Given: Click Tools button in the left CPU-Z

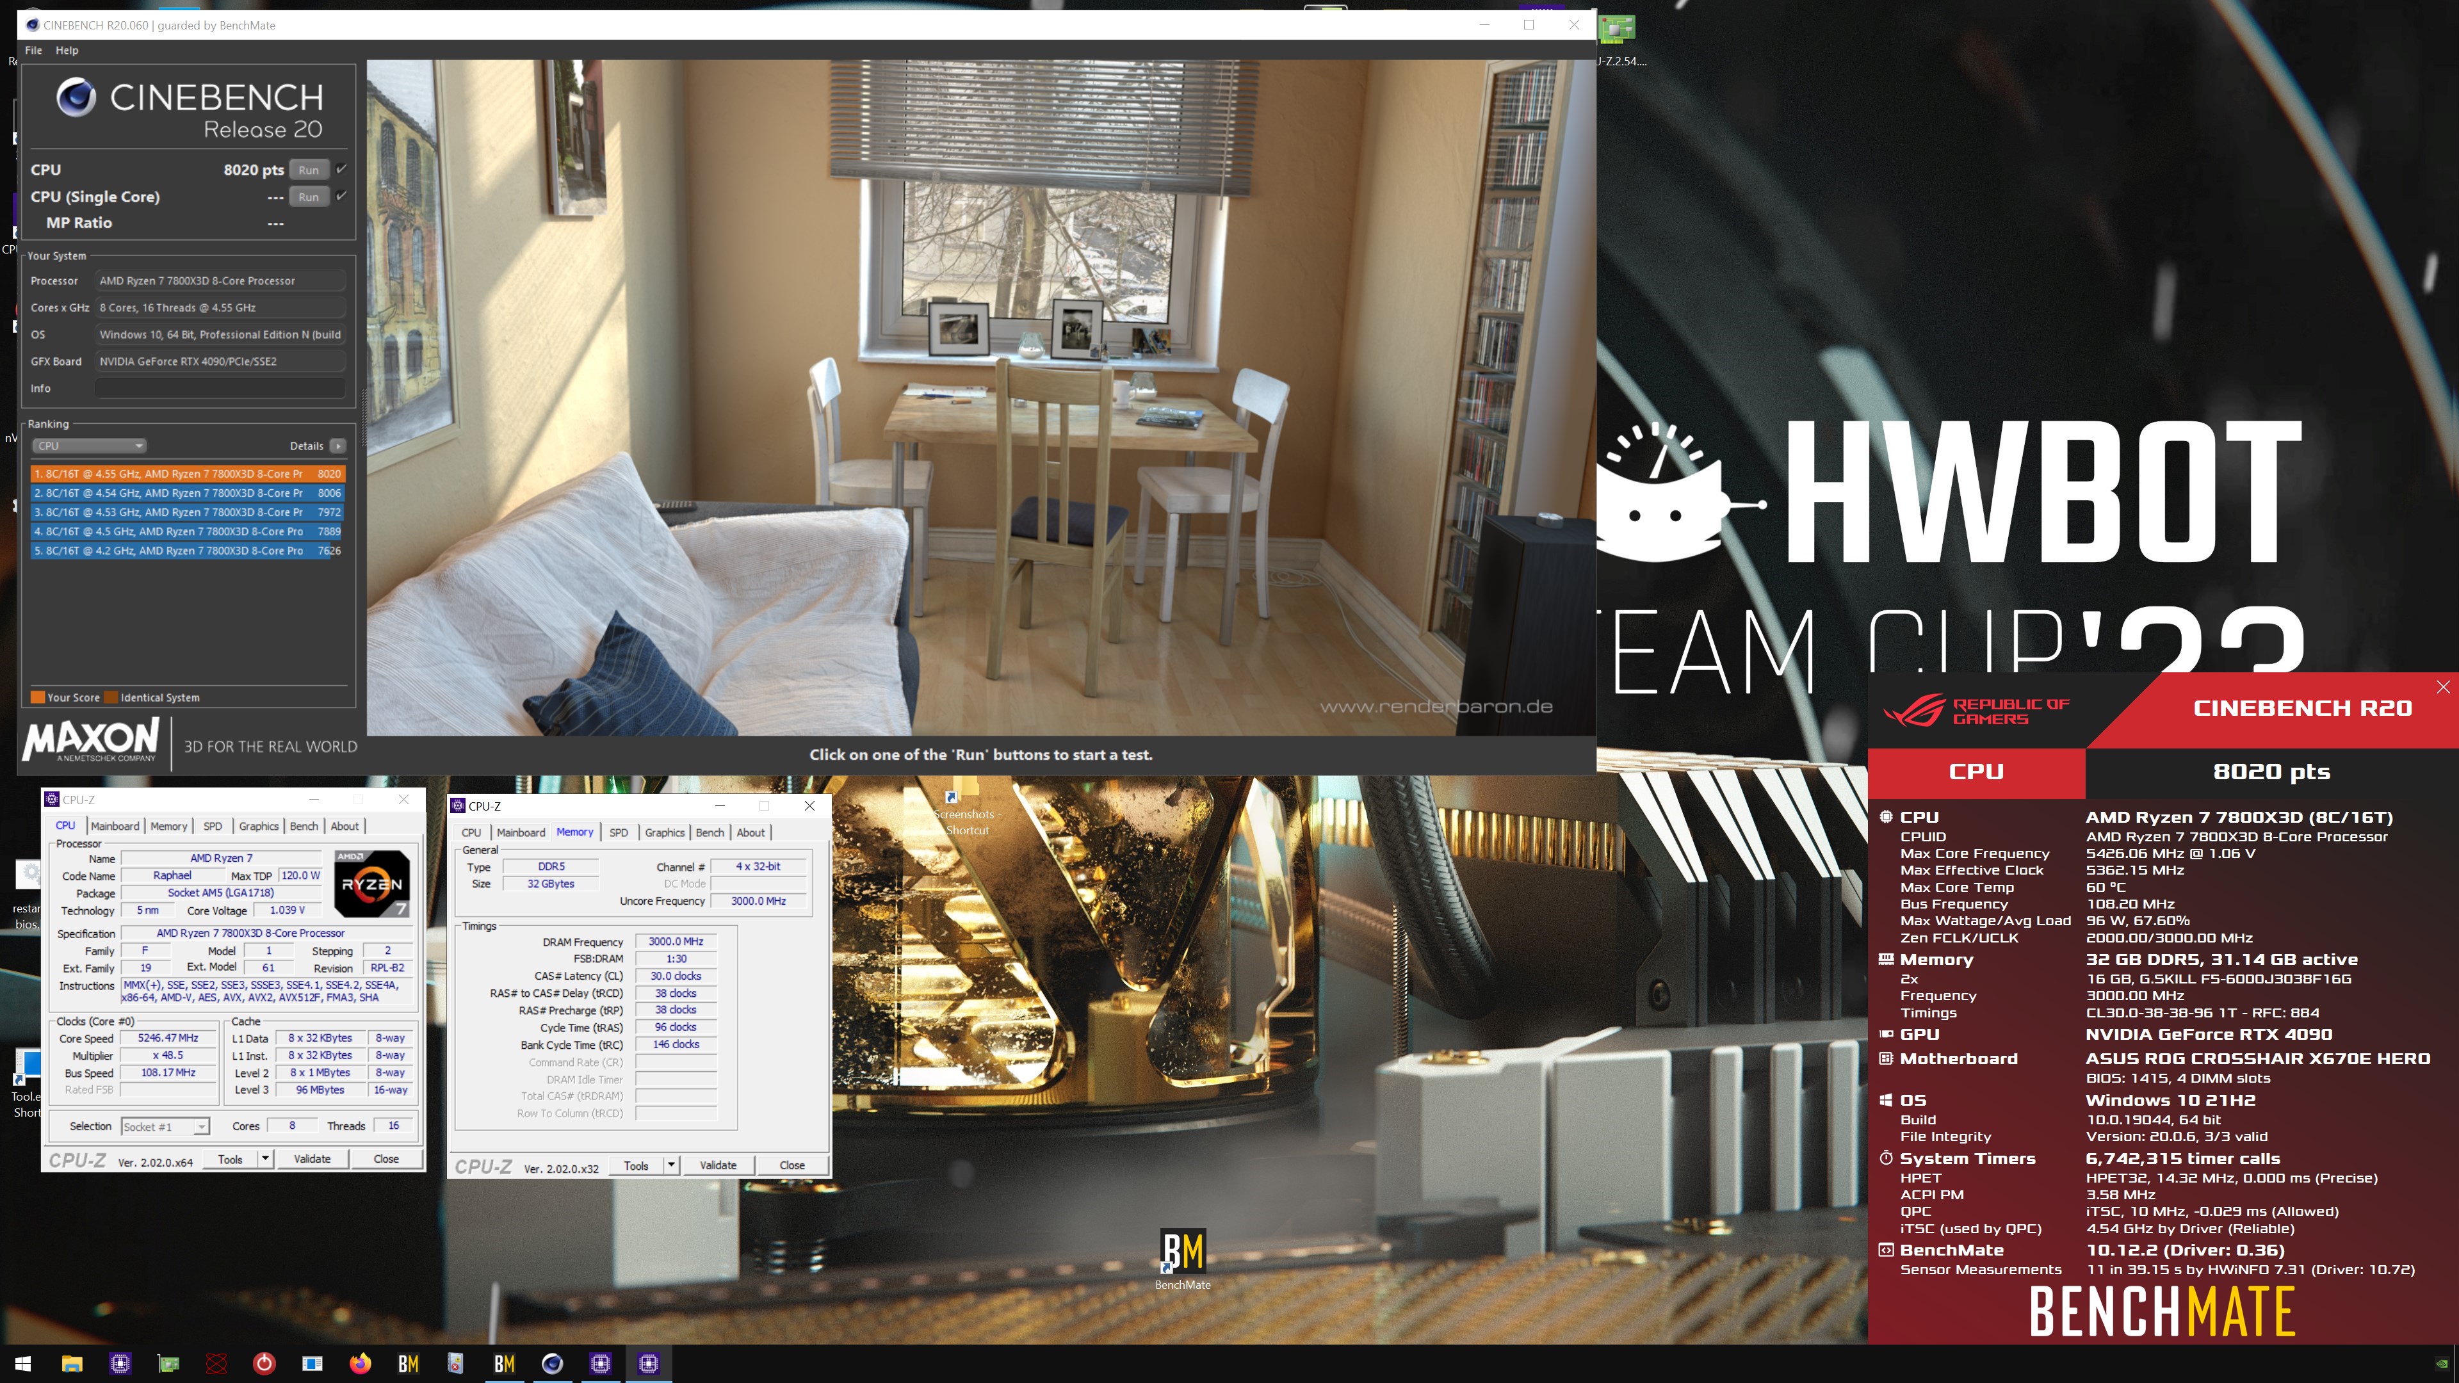Looking at the screenshot, I should 230,1159.
